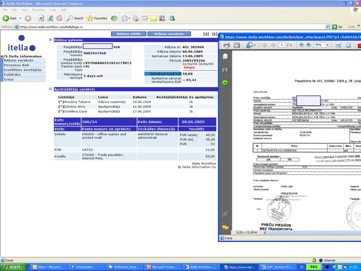Open the Favorites pane with the star
This screenshot has width=361, height=271.
(97, 18)
